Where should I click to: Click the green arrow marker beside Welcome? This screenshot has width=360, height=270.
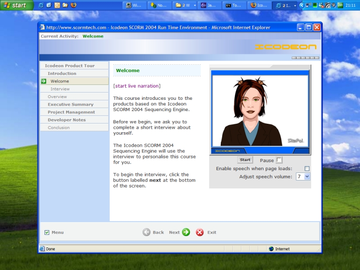tap(44, 81)
